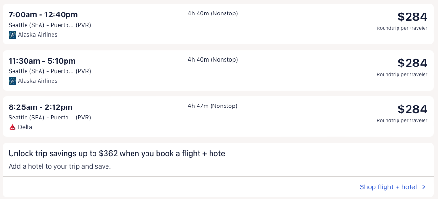Select the 7:00am - 12:40pm flight time

(43, 15)
